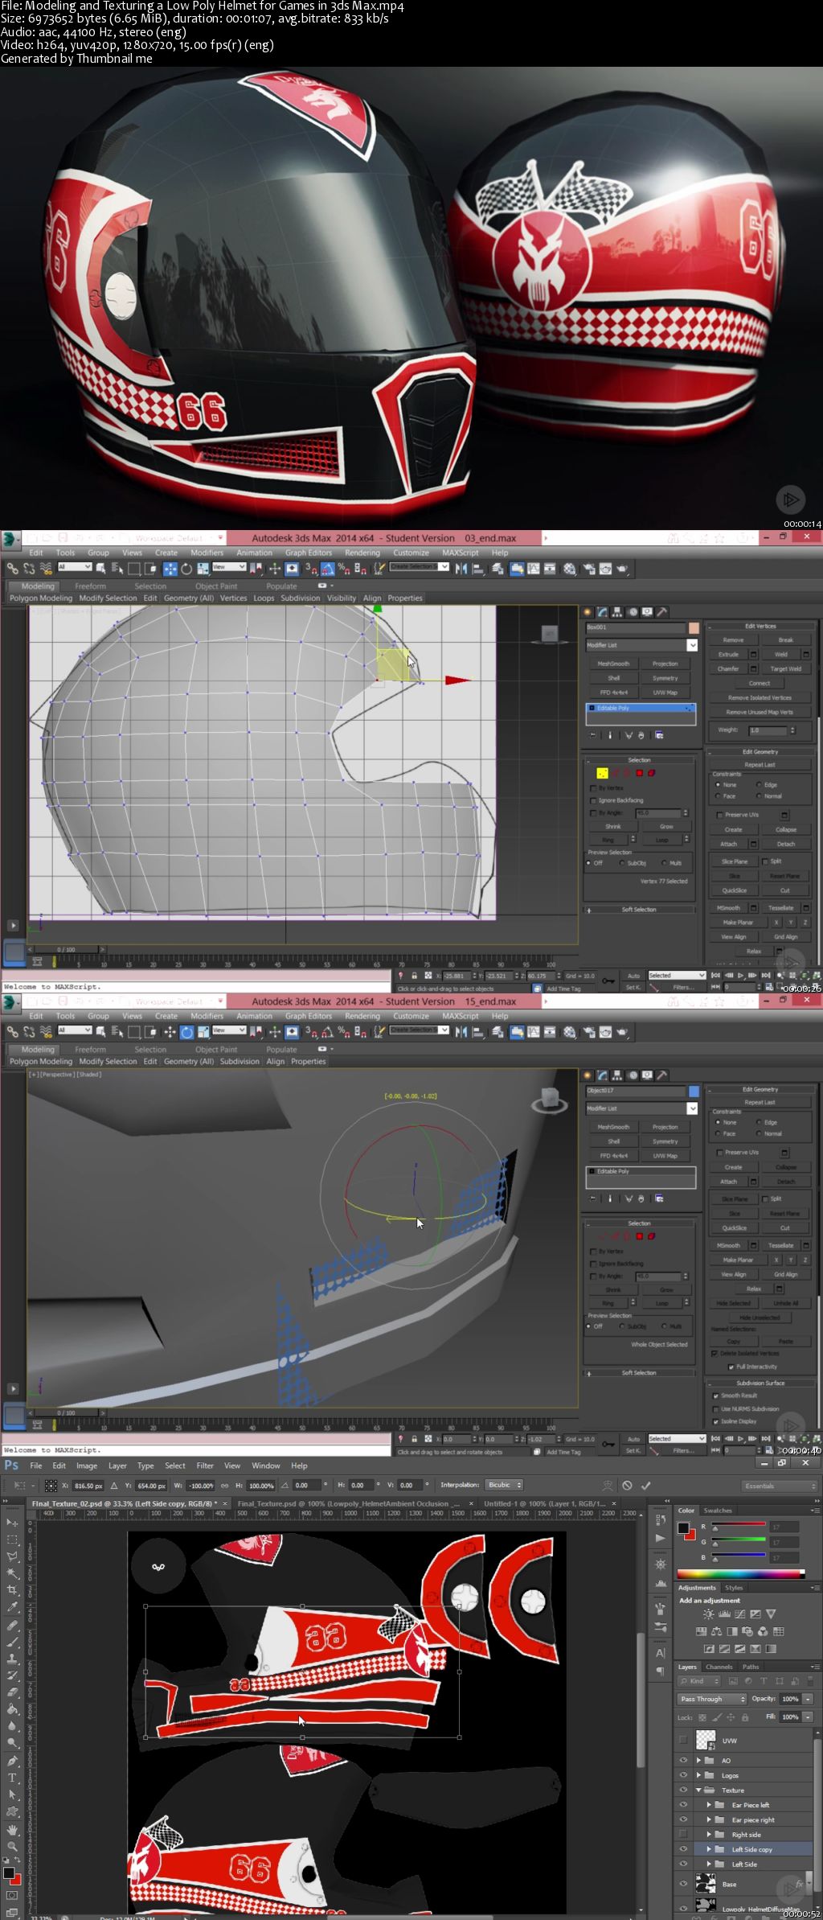This screenshot has height=1920, width=823.
Task: Select Edge constraint radio in 03_end.max
Action: (x=759, y=784)
